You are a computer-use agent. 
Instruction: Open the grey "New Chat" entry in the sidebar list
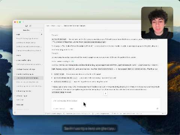(x=20, y=100)
